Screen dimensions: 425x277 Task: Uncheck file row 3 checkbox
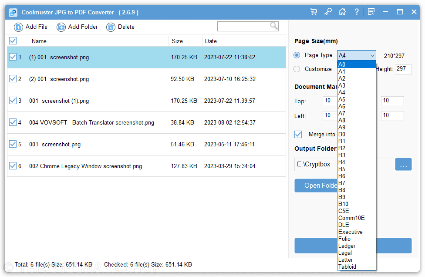click(13, 101)
